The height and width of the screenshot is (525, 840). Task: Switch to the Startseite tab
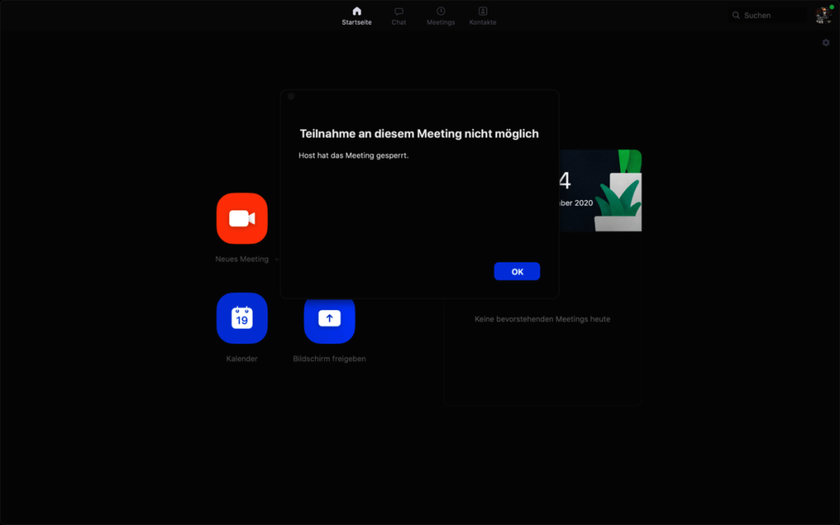(x=357, y=11)
